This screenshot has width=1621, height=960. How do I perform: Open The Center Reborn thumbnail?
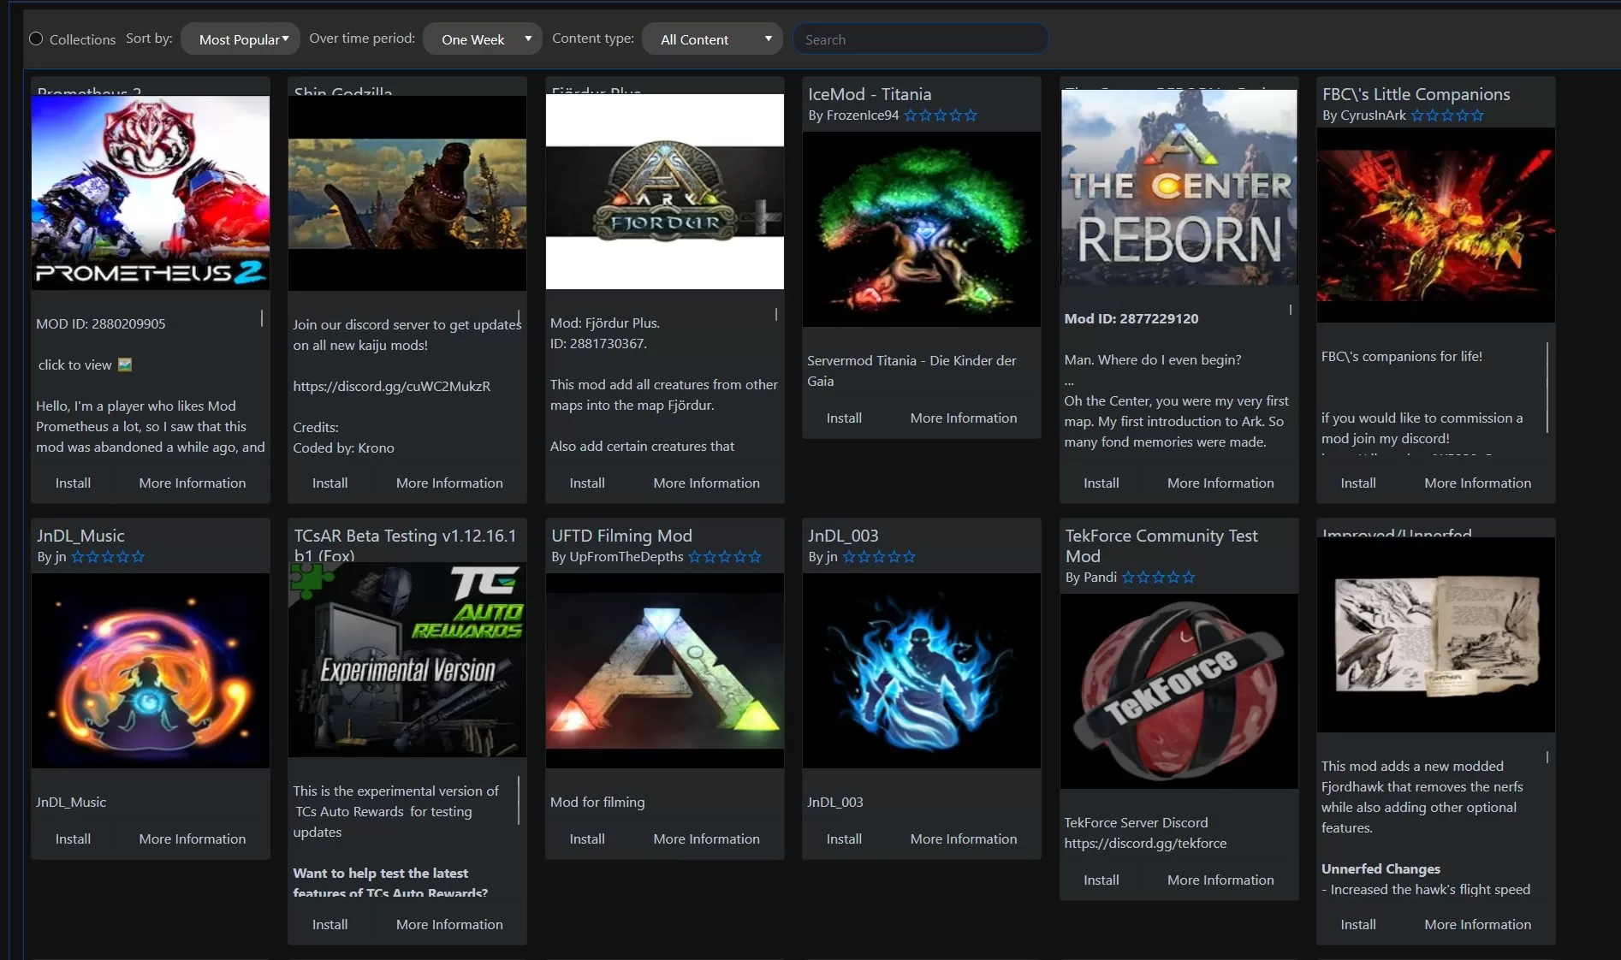[x=1179, y=187]
